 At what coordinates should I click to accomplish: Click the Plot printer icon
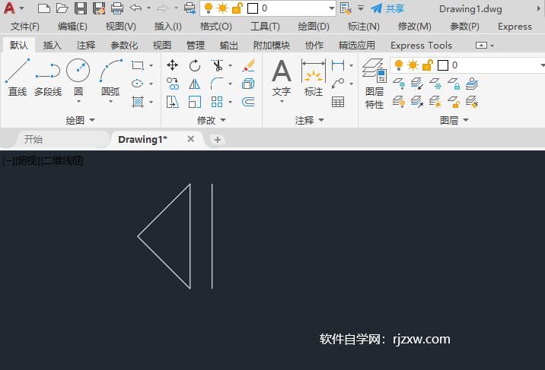117,8
